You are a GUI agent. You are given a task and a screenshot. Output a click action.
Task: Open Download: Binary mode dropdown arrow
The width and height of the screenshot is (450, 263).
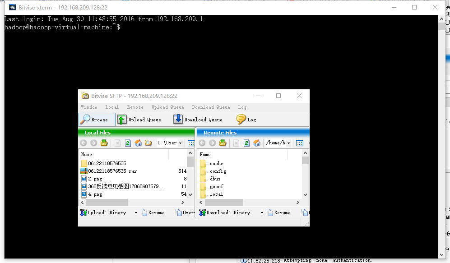(x=262, y=213)
